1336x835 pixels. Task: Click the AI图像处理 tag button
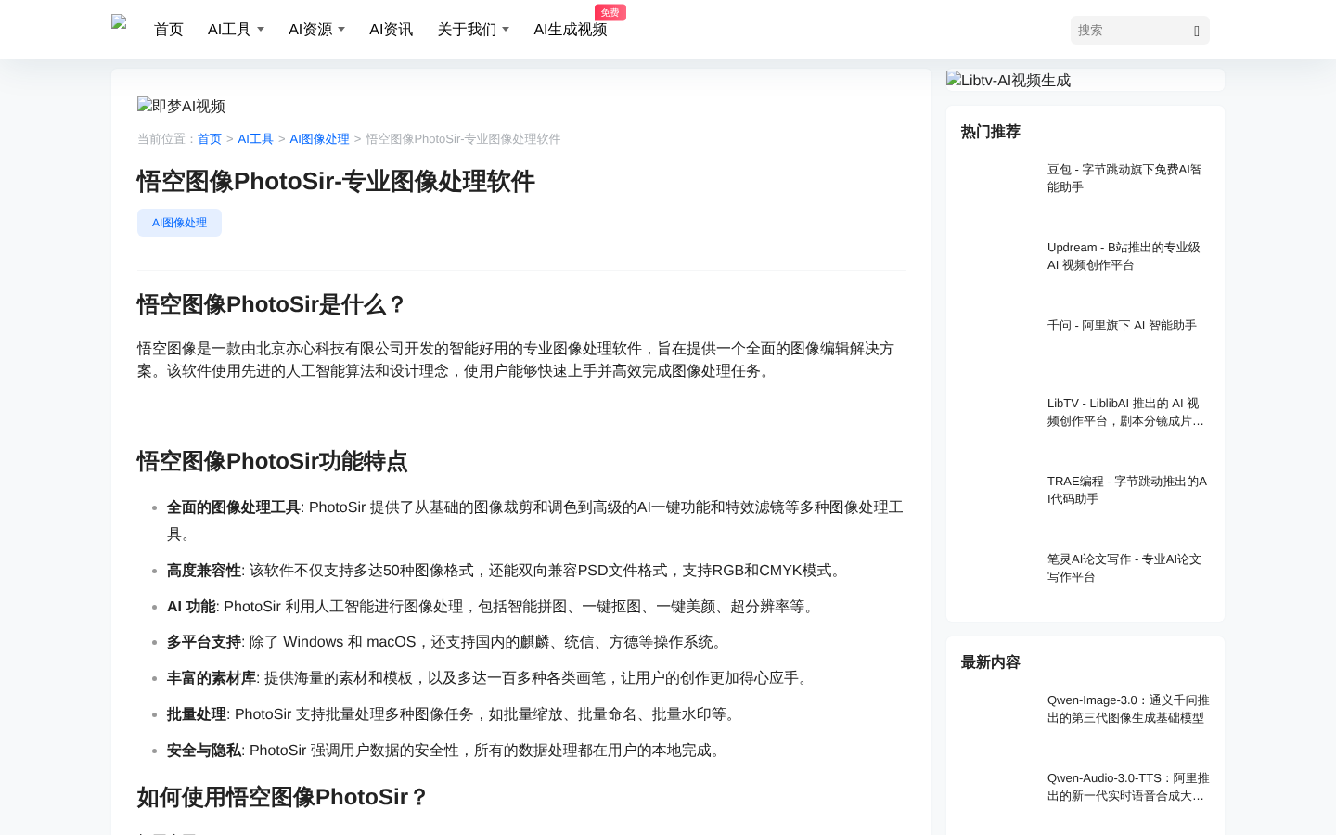(x=179, y=223)
